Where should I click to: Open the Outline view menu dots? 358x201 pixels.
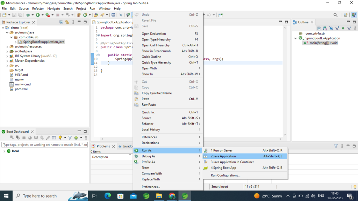pos(355,28)
